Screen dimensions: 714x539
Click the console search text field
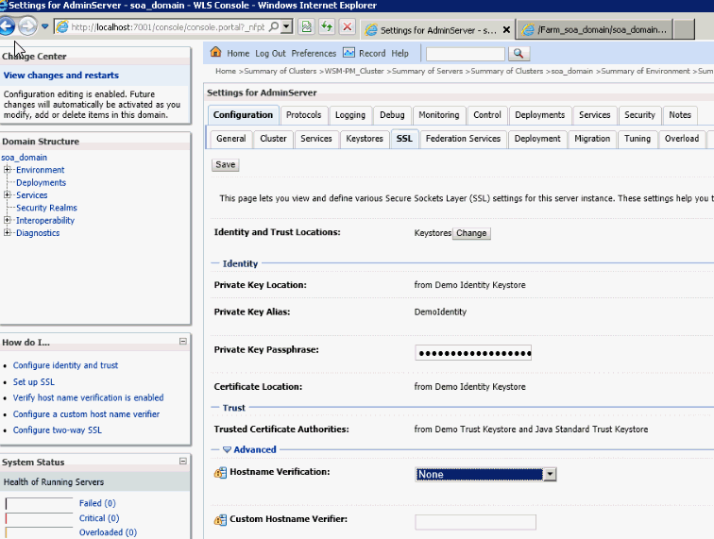466,54
